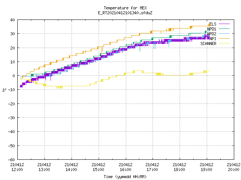This screenshot has width=241, height=180.
Task: Click the y-axis label -20
Action: (12, 104)
